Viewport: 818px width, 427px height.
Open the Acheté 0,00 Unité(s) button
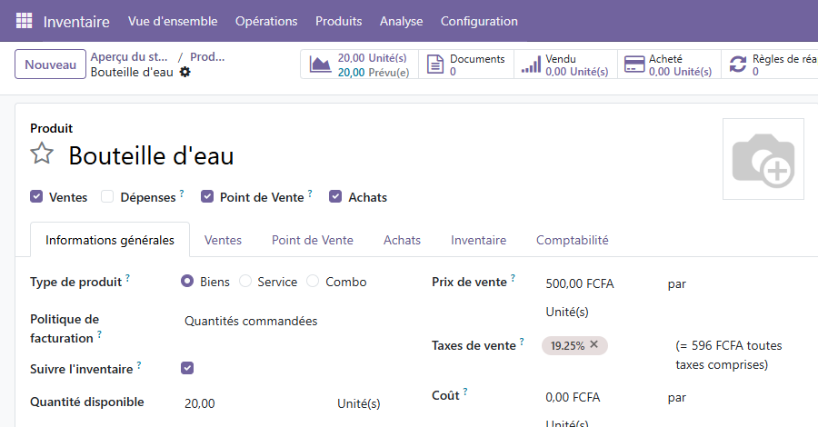coord(669,65)
